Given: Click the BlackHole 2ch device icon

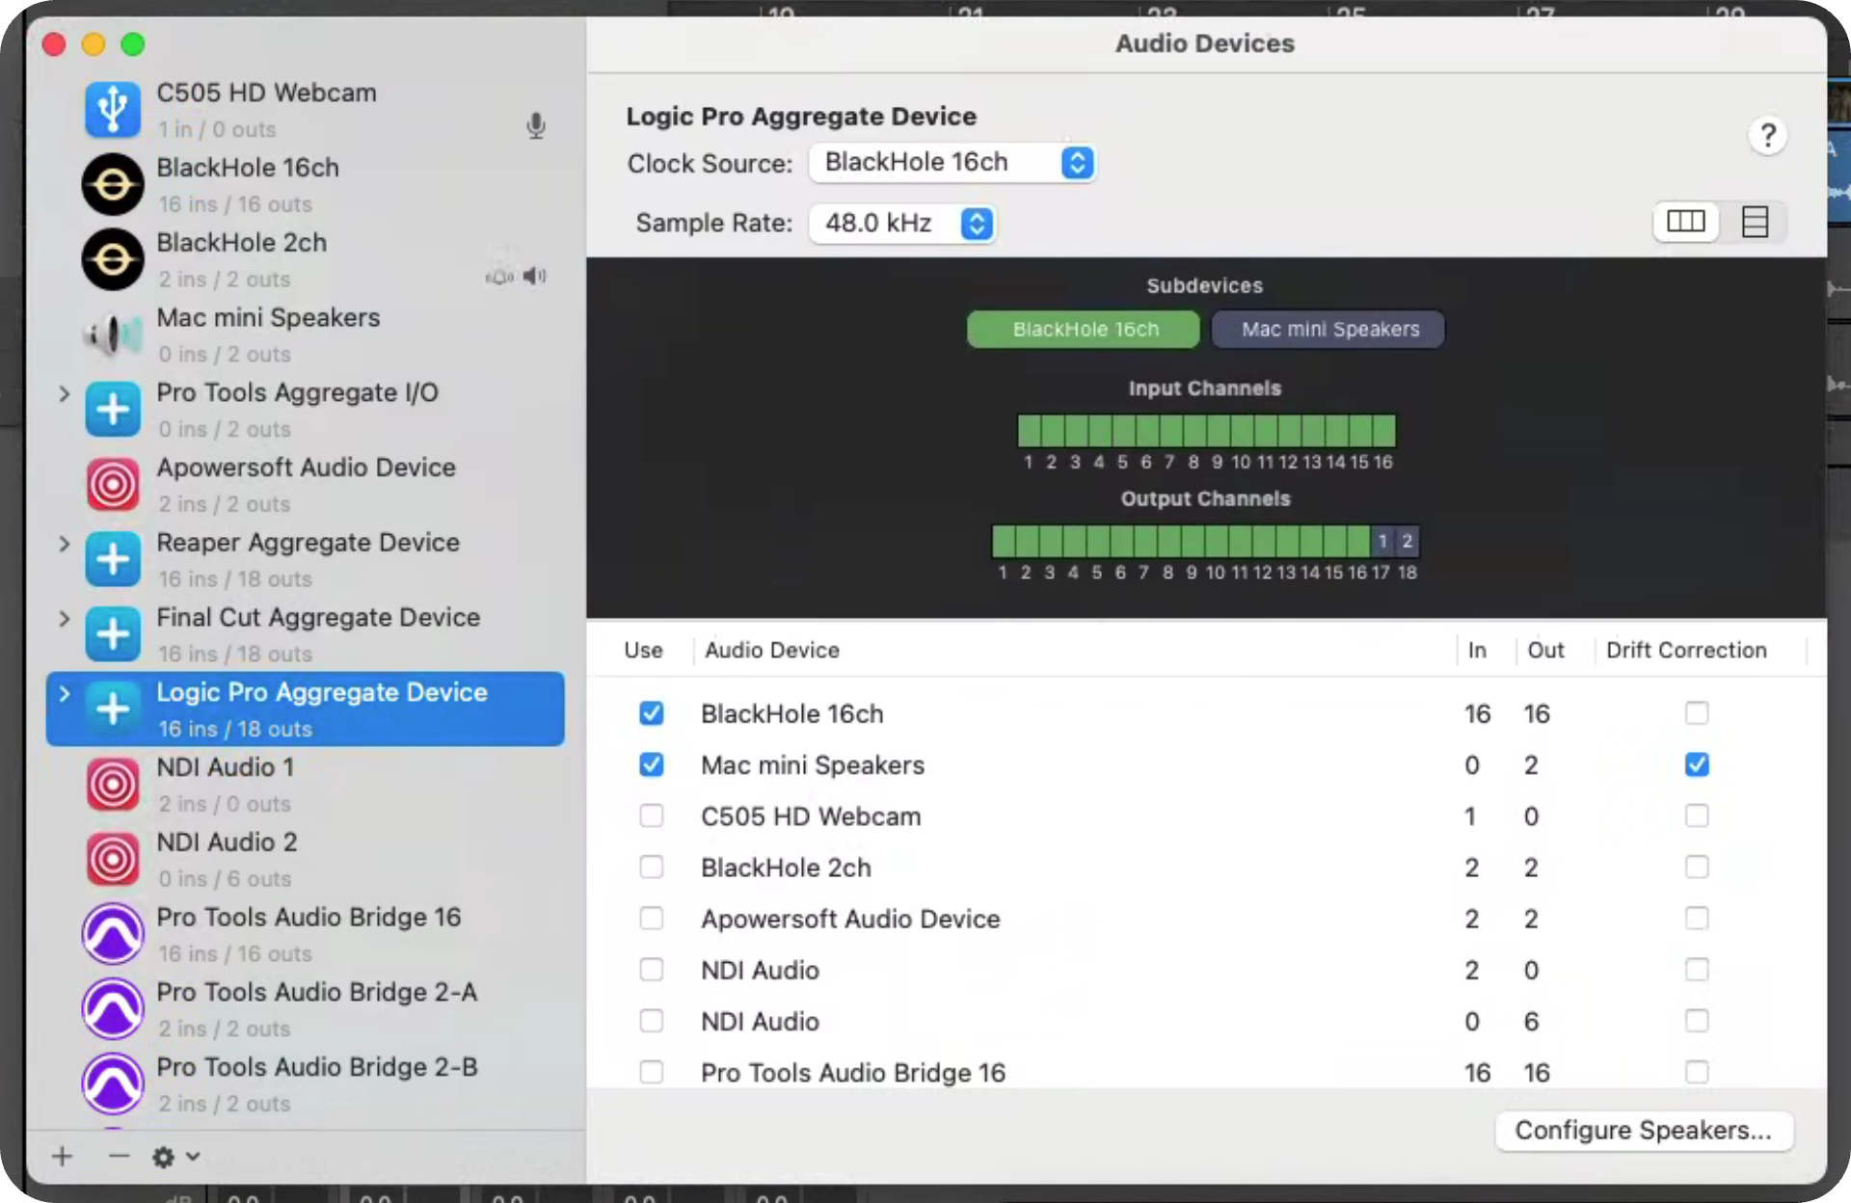Looking at the screenshot, I should (113, 259).
